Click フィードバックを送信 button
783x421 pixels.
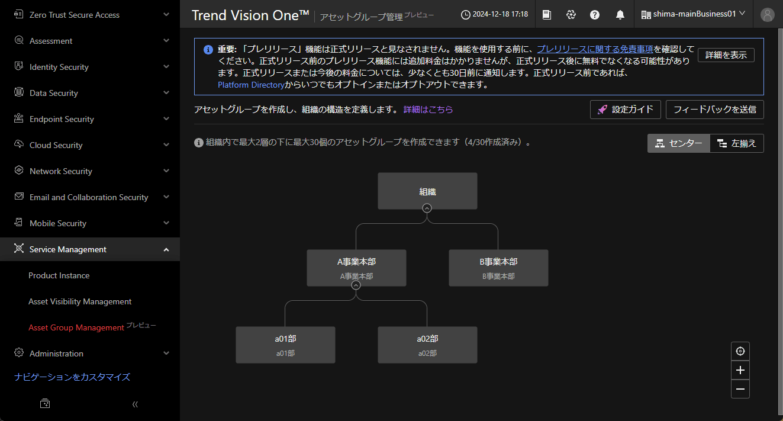click(715, 110)
